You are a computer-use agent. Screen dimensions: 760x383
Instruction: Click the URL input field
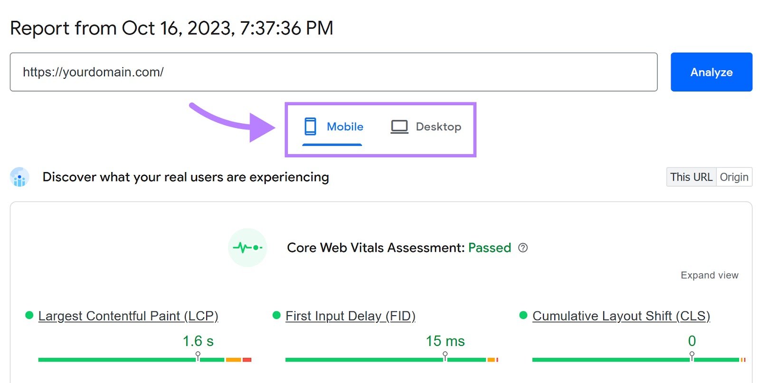(x=332, y=72)
